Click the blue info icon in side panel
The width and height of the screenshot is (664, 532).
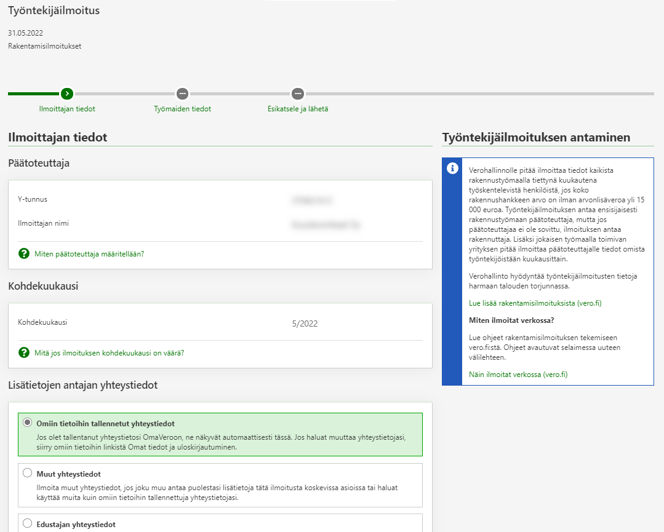[x=452, y=169]
